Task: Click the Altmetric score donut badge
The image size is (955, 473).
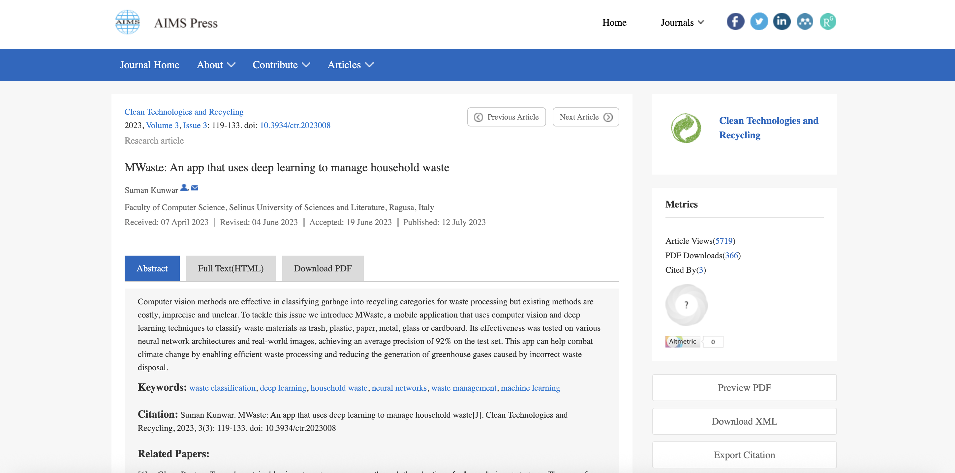Action: click(686, 305)
